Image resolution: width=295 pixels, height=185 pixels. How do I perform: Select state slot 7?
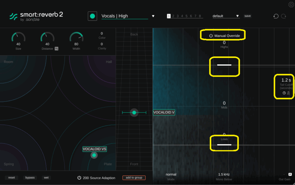point(195,16)
